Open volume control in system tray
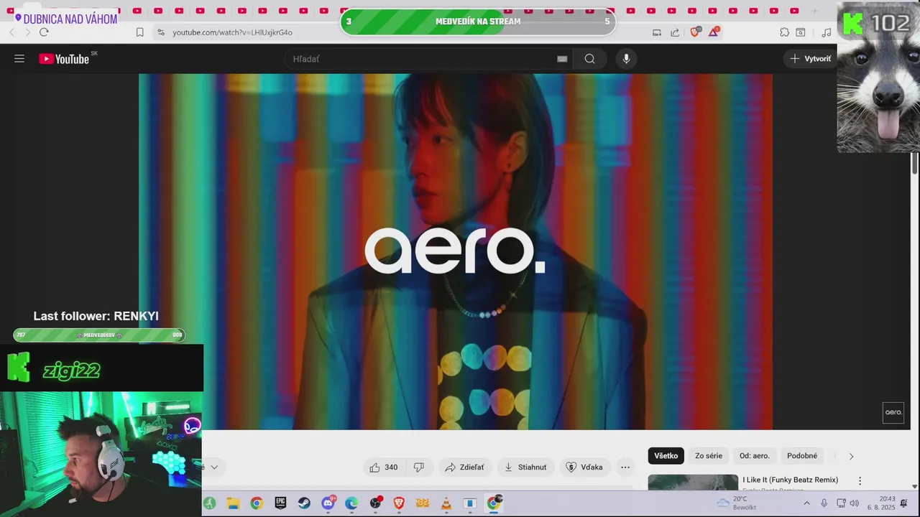 click(855, 503)
